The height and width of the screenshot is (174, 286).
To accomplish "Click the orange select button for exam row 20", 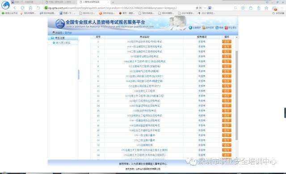I will [227, 135].
